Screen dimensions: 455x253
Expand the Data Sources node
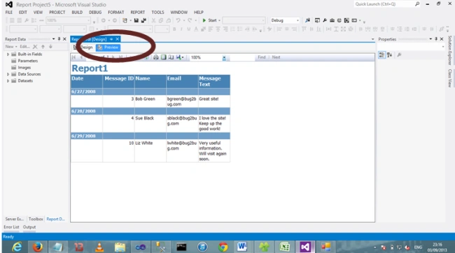tap(8, 74)
